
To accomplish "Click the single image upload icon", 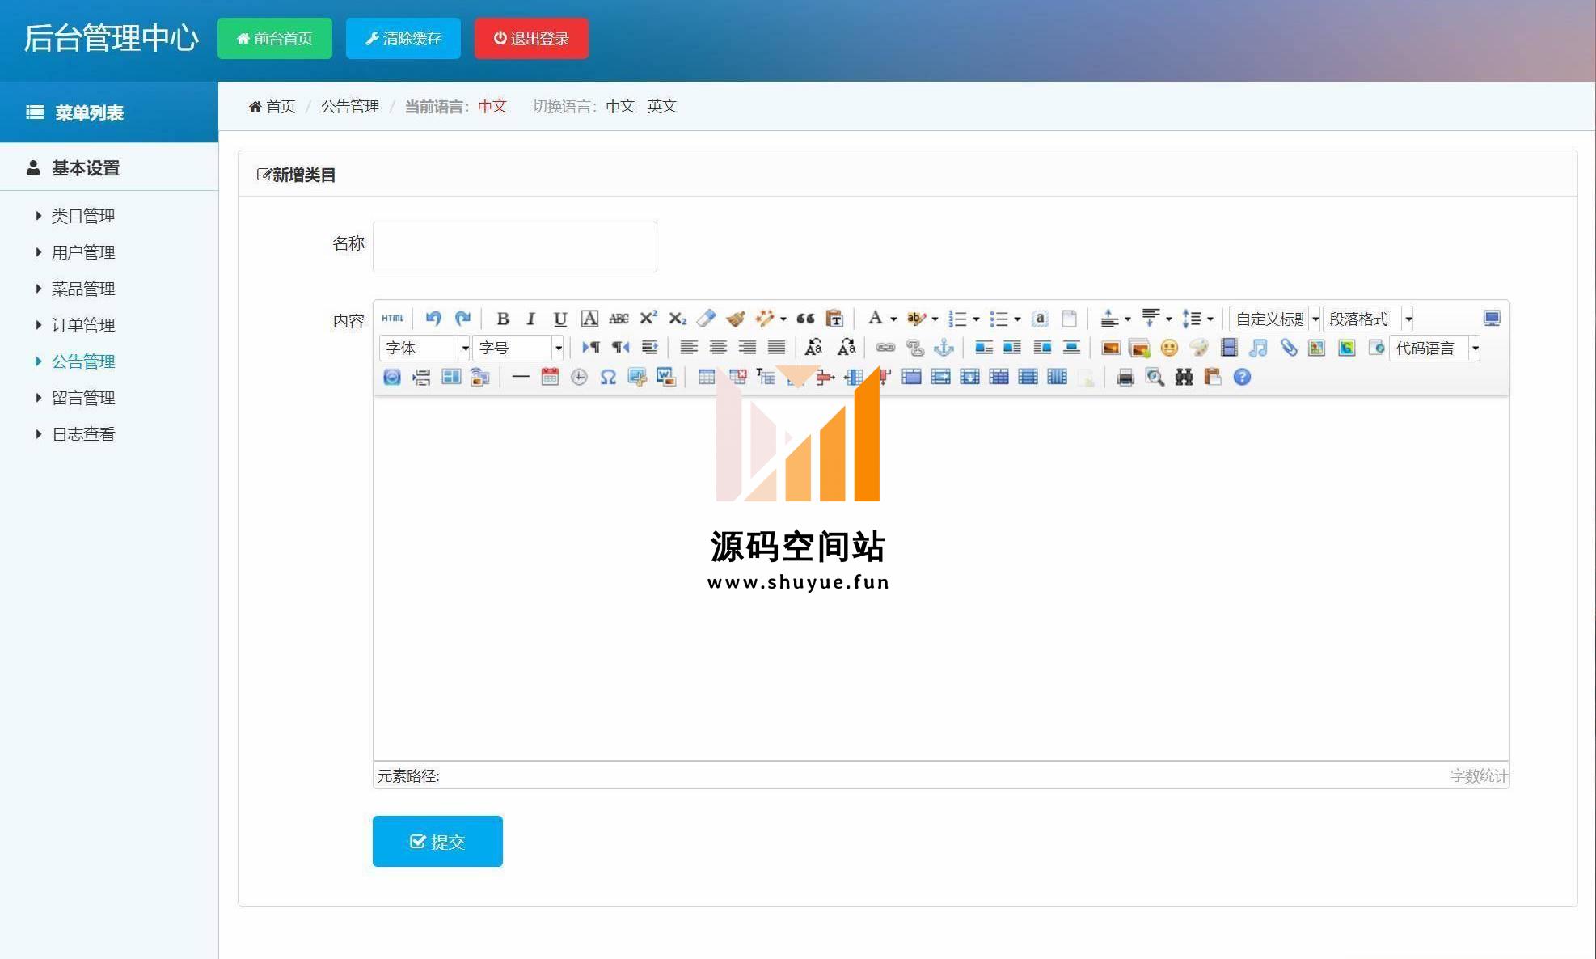I will pyautogui.click(x=1111, y=348).
